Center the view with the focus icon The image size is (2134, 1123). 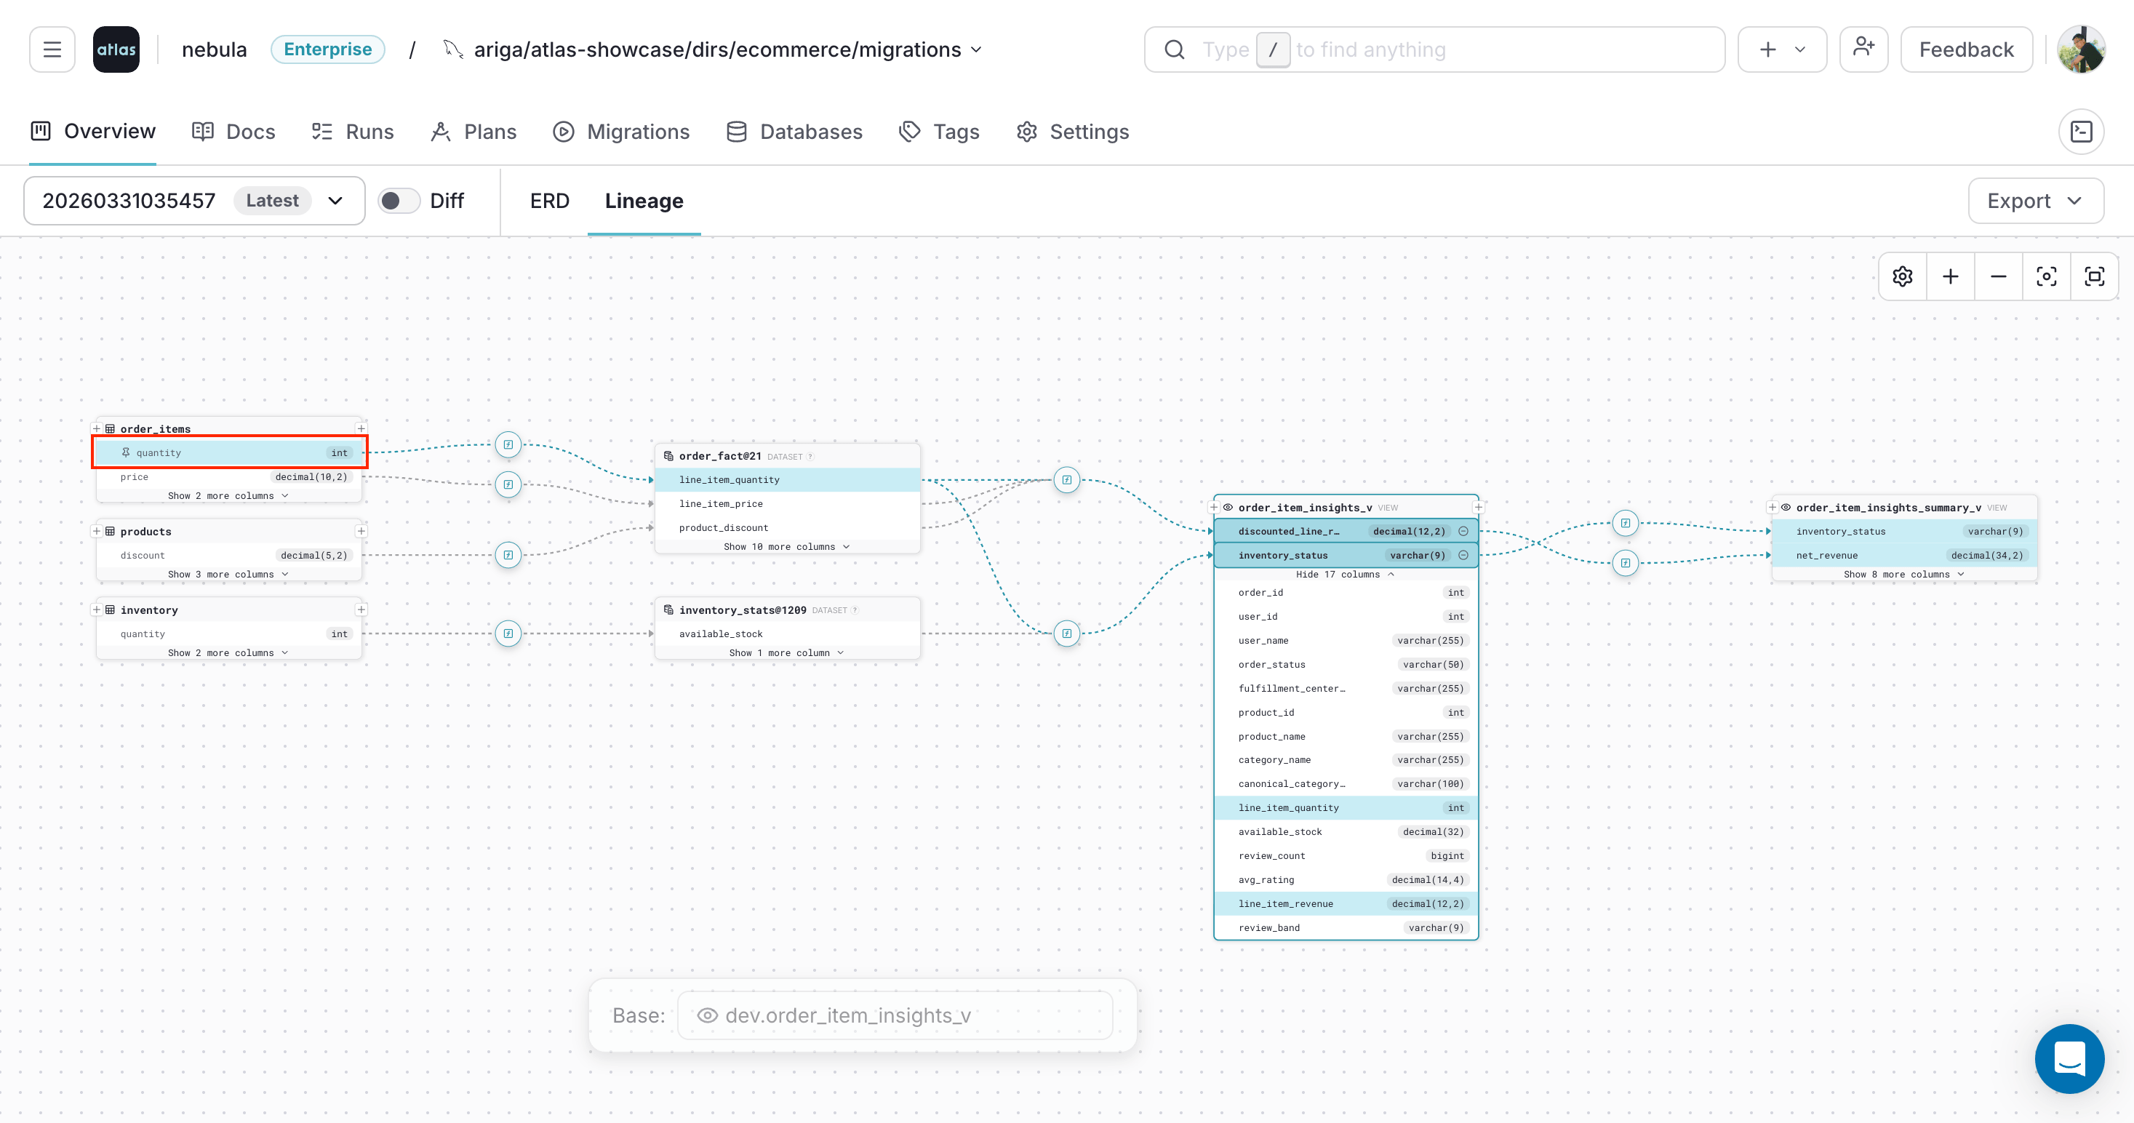tap(2046, 276)
